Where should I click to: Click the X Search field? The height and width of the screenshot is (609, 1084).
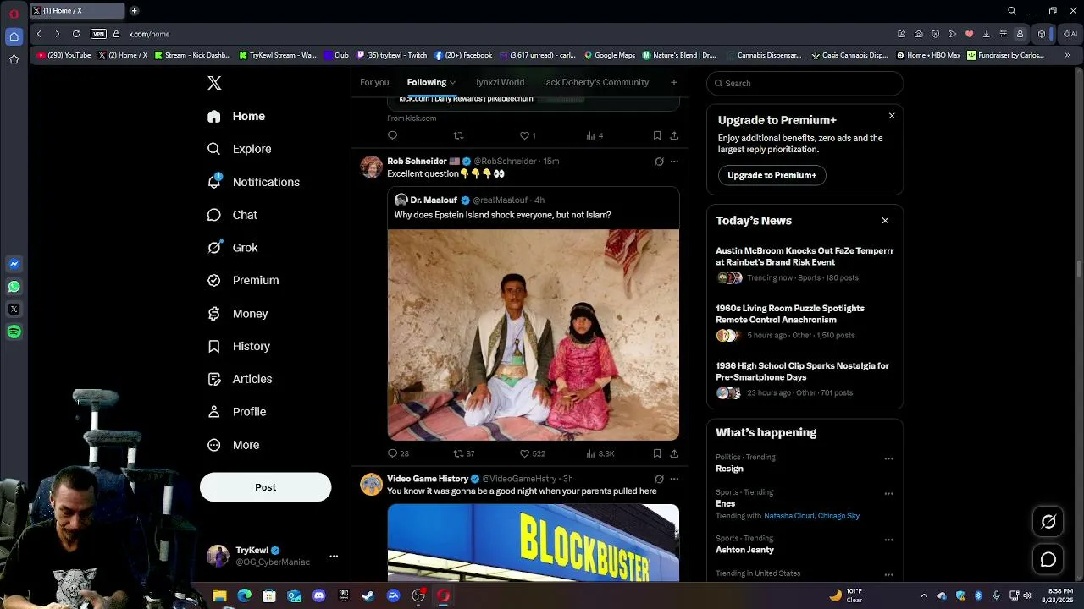click(805, 83)
